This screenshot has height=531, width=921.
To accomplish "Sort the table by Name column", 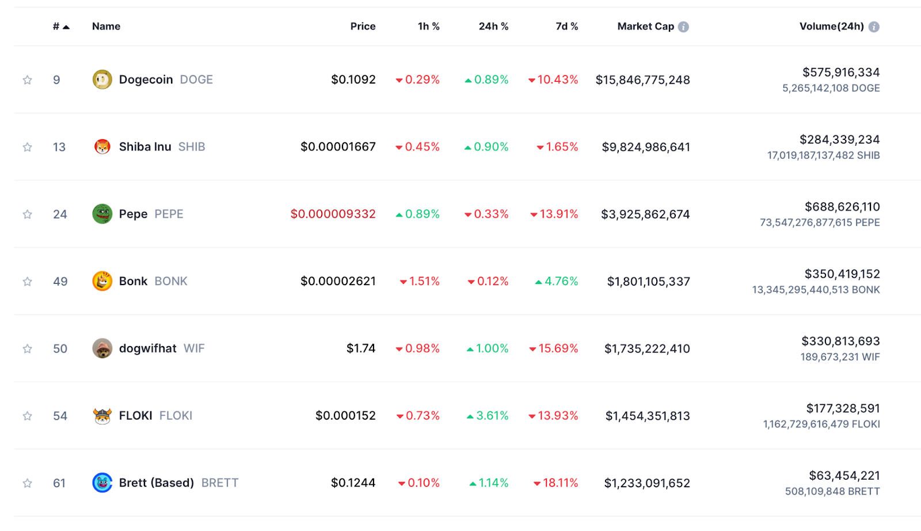I will pos(106,26).
